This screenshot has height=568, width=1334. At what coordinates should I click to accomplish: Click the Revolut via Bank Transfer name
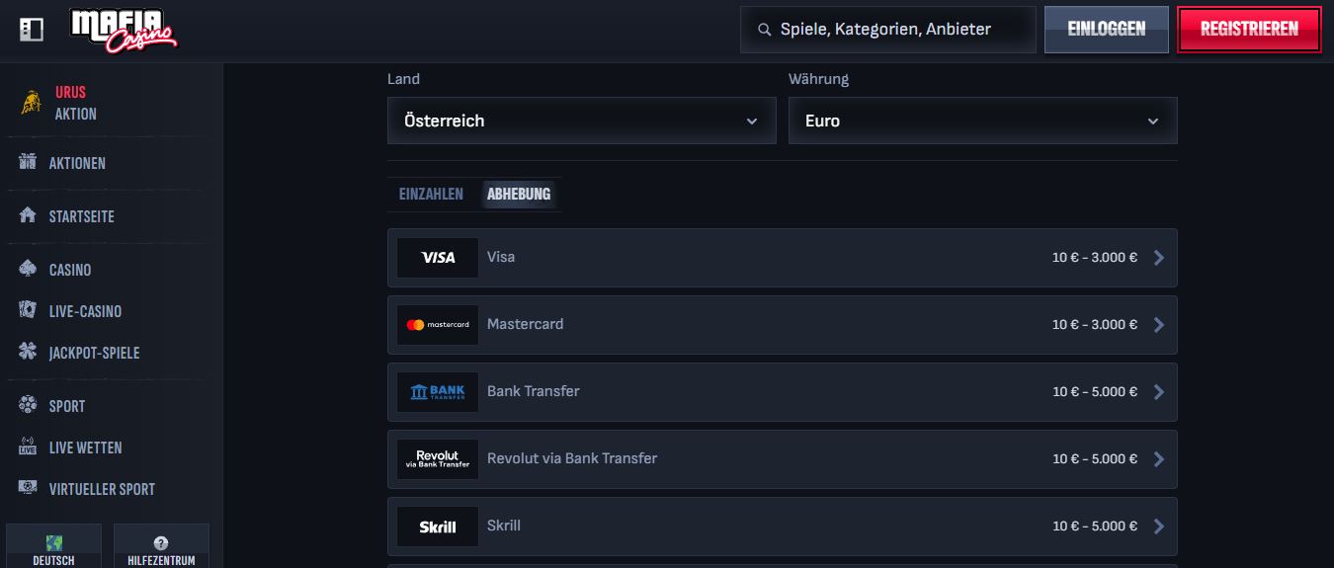(572, 458)
